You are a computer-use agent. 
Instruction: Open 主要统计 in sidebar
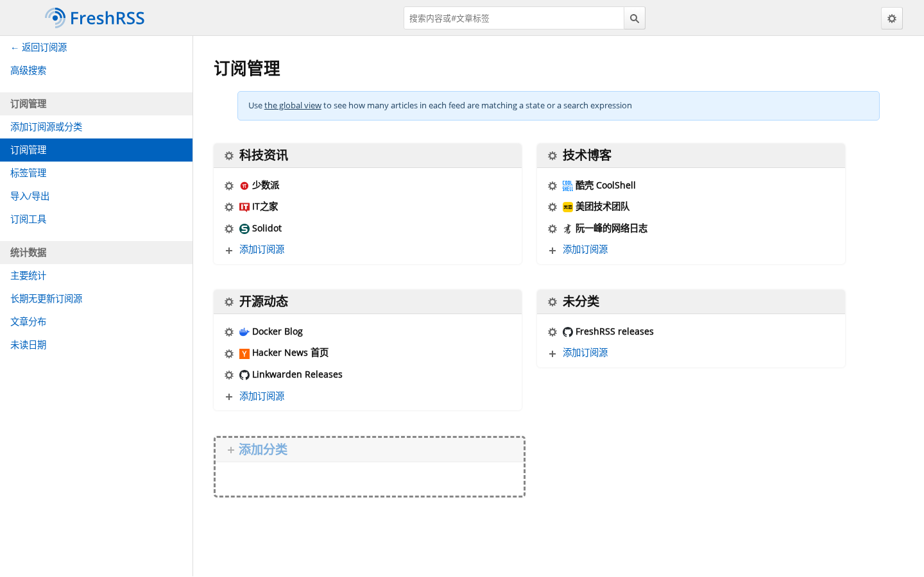[x=96, y=276]
